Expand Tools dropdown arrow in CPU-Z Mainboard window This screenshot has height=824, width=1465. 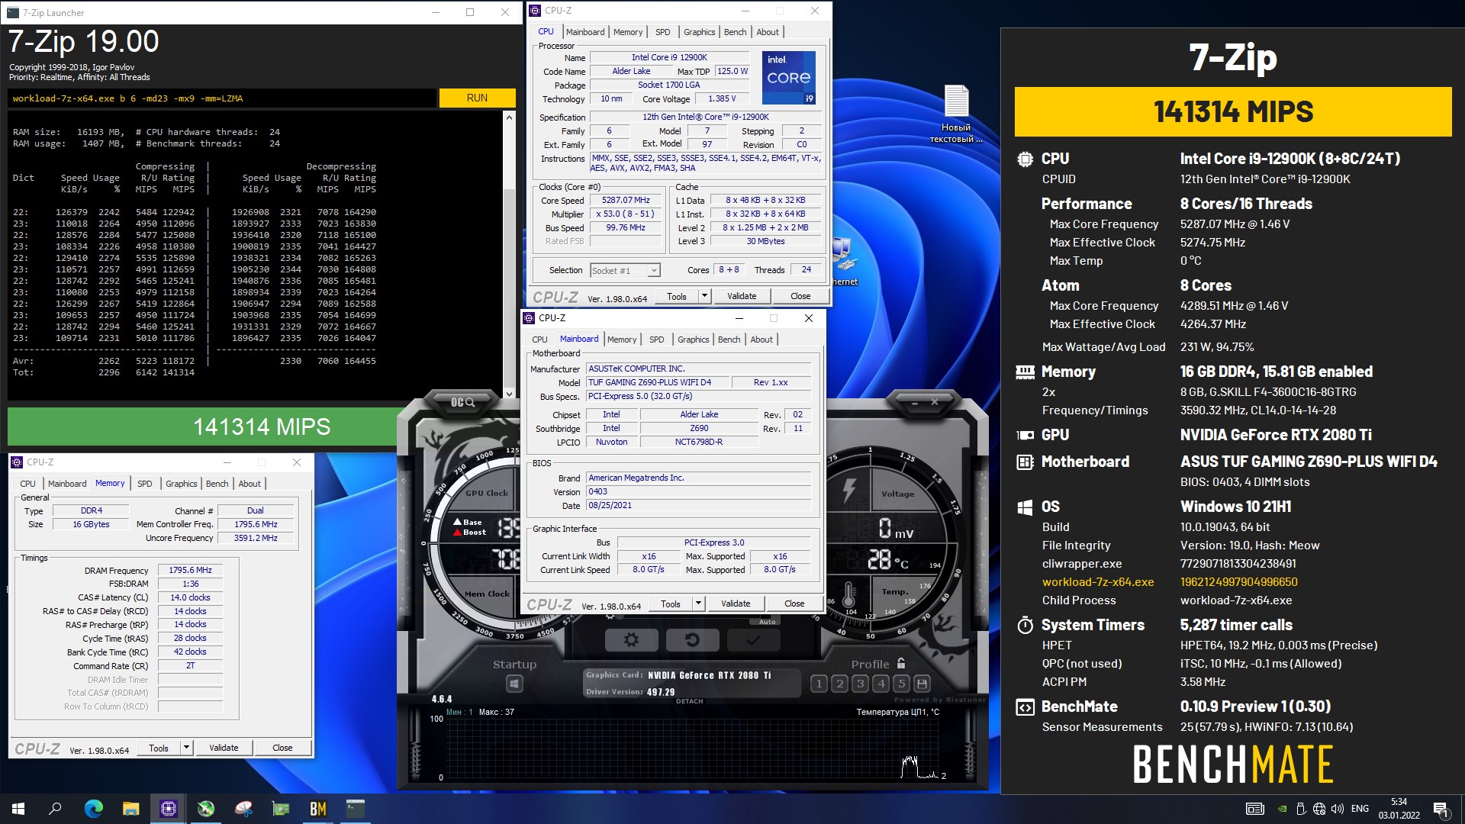[x=698, y=604]
